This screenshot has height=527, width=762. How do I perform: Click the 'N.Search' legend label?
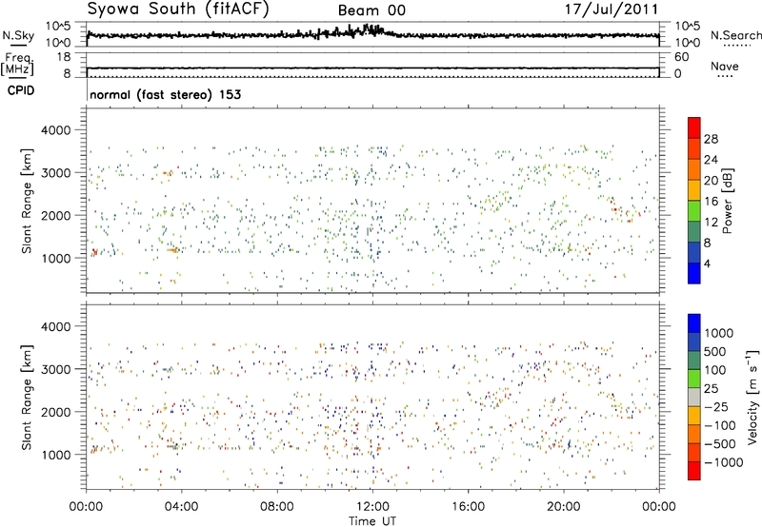pos(736,35)
